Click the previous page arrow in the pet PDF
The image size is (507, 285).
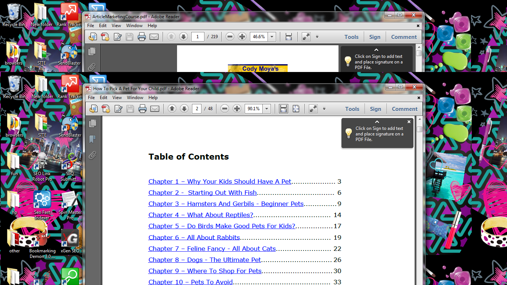tap(172, 109)
